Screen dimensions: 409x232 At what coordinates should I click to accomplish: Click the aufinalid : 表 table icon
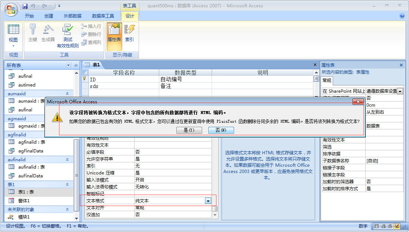pyautogui.click(x=11, y=167)
